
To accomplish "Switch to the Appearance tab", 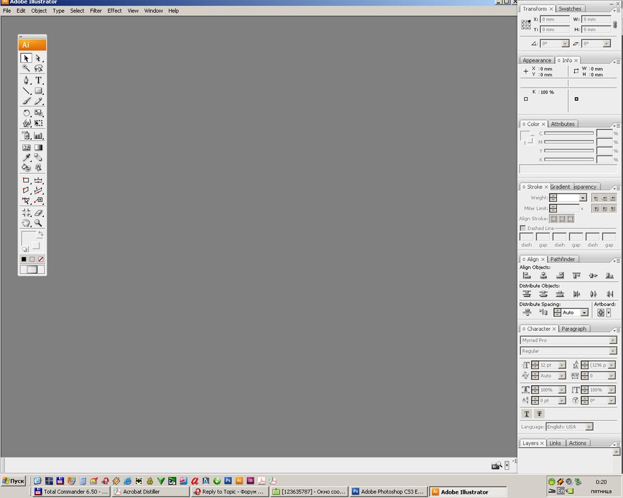I will tap(537, 60).
